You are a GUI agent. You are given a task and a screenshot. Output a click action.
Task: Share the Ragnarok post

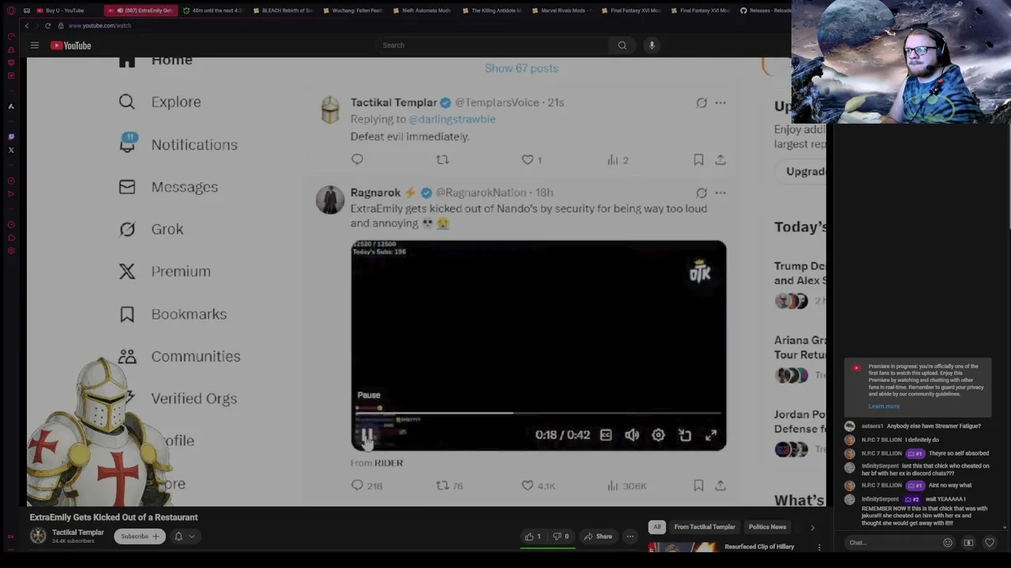[x=720, y=486]
